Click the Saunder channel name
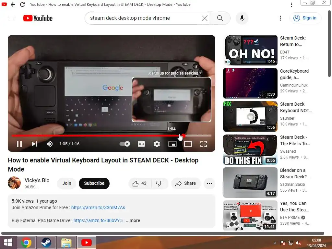332x249 pixels. click(x=287, y=118)
